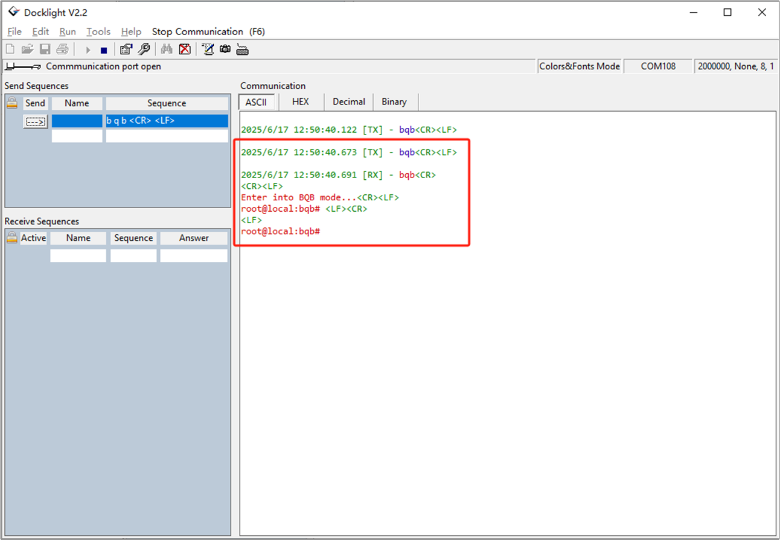Click the Answer column header
Screen dimensions: 780x540
[x=194, y=238]
